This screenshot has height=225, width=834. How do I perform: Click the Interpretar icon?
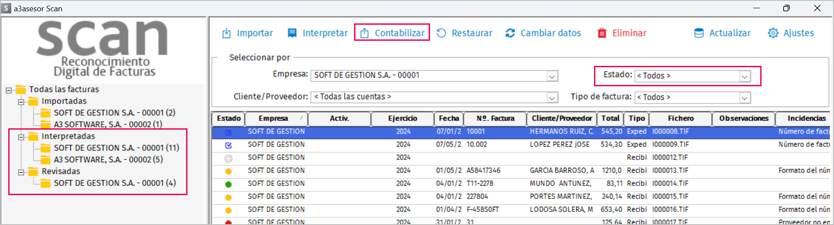tap(292, 33)
